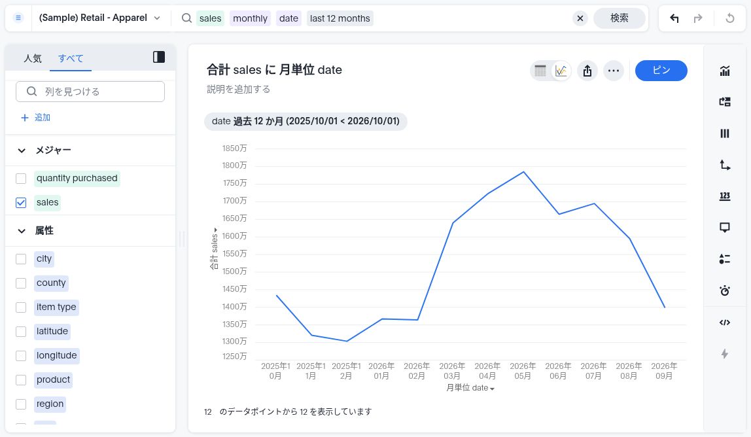Collapse the 属性 section
Viewport: 751px width, 437px height.
coord(22,231)
